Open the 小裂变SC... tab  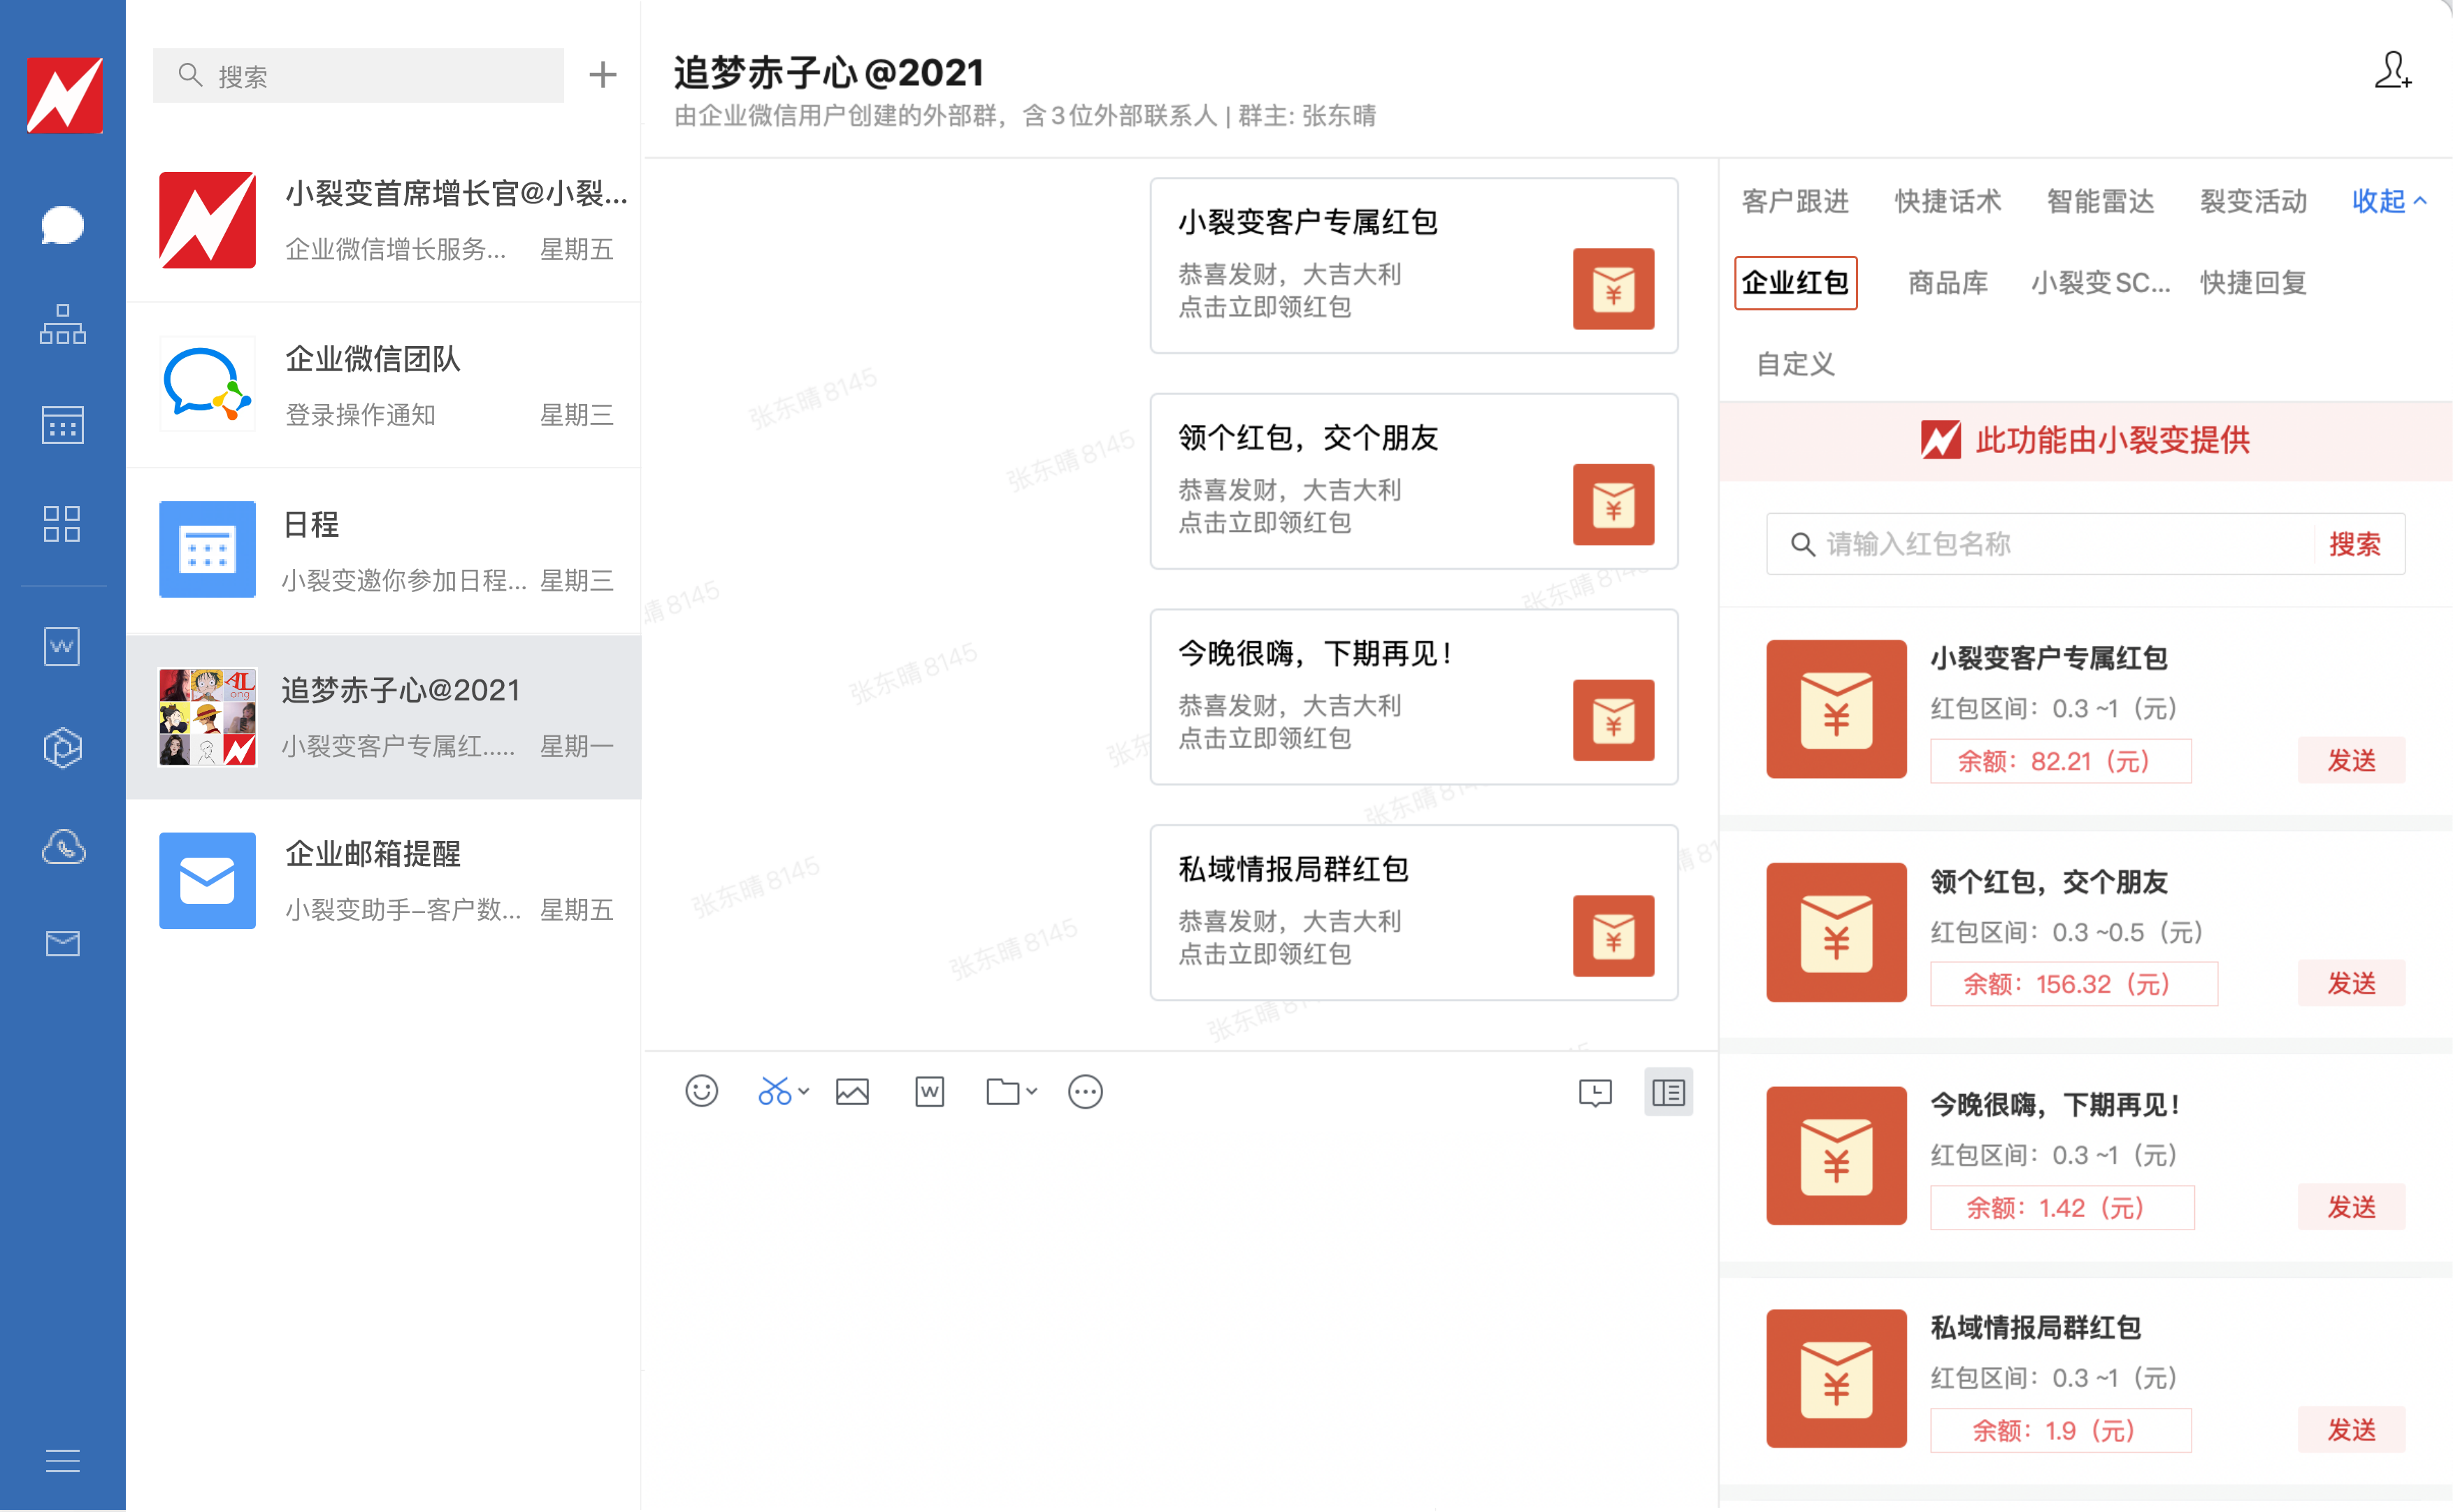(2100, 283)
